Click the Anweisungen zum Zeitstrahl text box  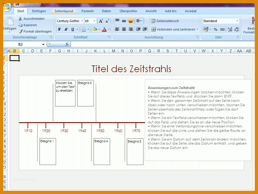pos(198,120)
